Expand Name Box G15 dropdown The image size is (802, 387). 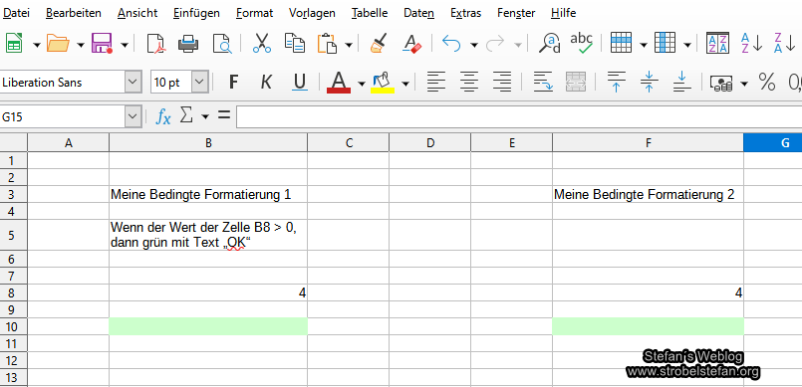click(x=133, y=117)
